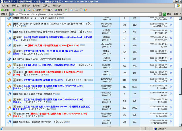
Task: Open the Back button history dropdown arrow
Action: [10, 10]
